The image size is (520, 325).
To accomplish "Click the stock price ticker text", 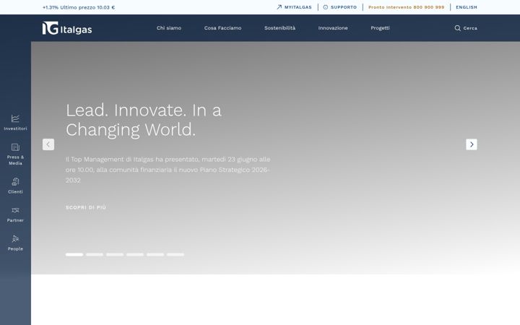I will pos(79,7).
